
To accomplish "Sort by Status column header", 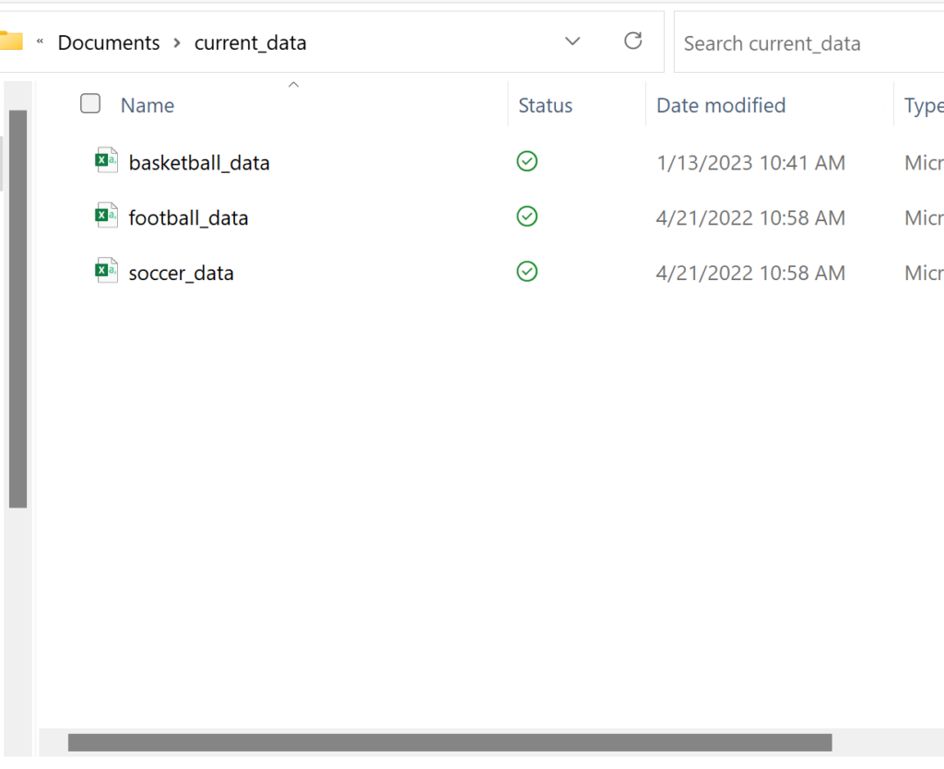I will point(546,105).
